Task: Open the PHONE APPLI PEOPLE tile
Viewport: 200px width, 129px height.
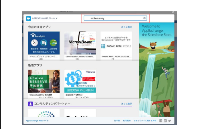Action: pyautogui.click(x=116, y=46)
